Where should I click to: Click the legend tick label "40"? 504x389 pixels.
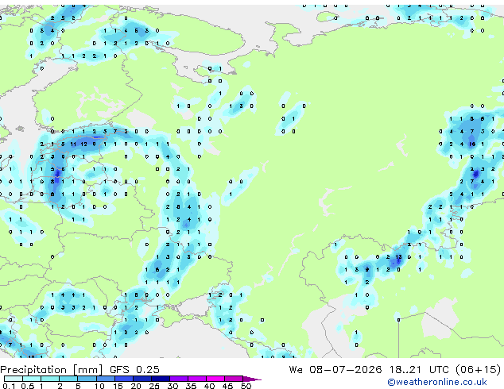[209, 386]
